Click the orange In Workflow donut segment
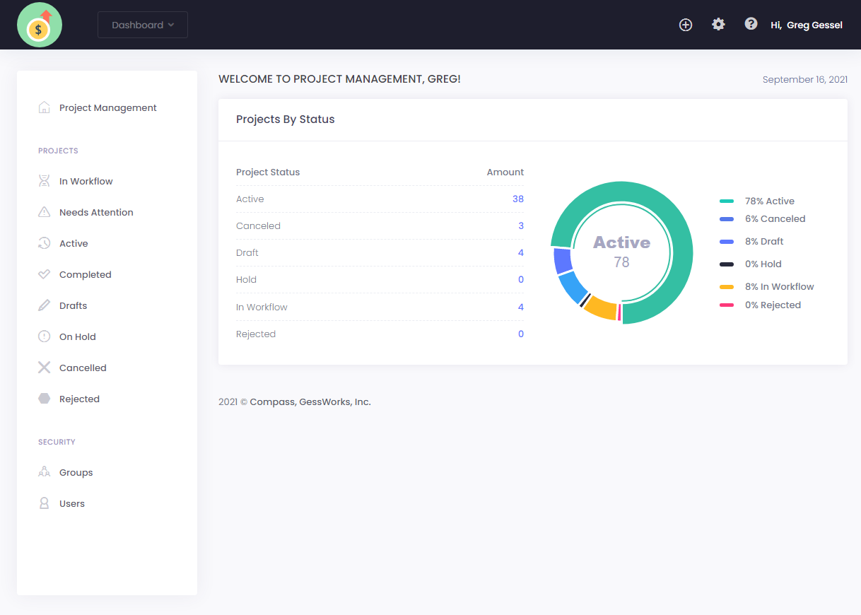Viewport: 861px width, 615px height. [x=600, y=307]
